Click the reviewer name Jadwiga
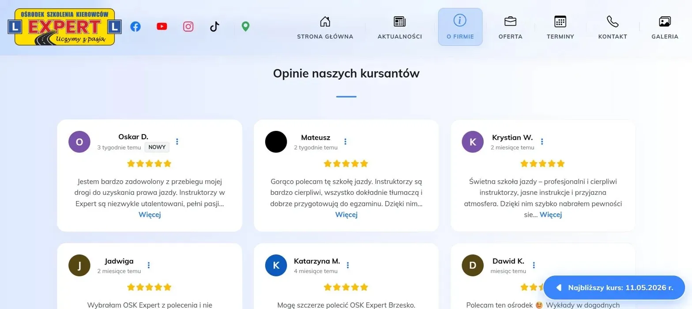Viewport: 692px width, 309px height. click(x=119, y=261)
